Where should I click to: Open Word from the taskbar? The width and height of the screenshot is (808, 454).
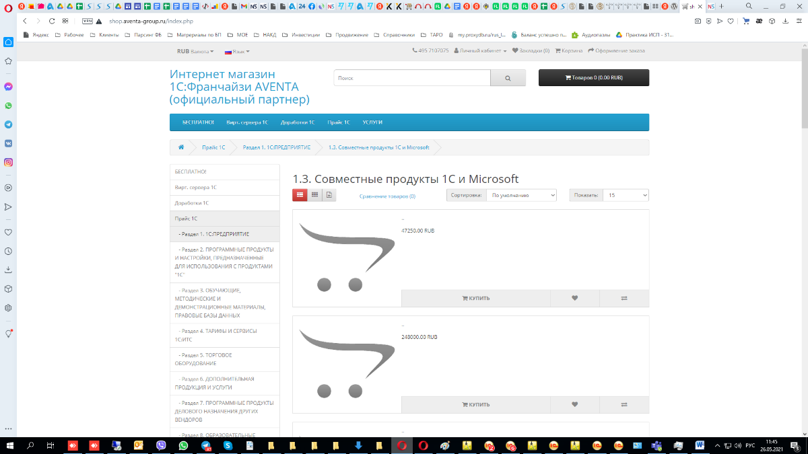[699, 445]
